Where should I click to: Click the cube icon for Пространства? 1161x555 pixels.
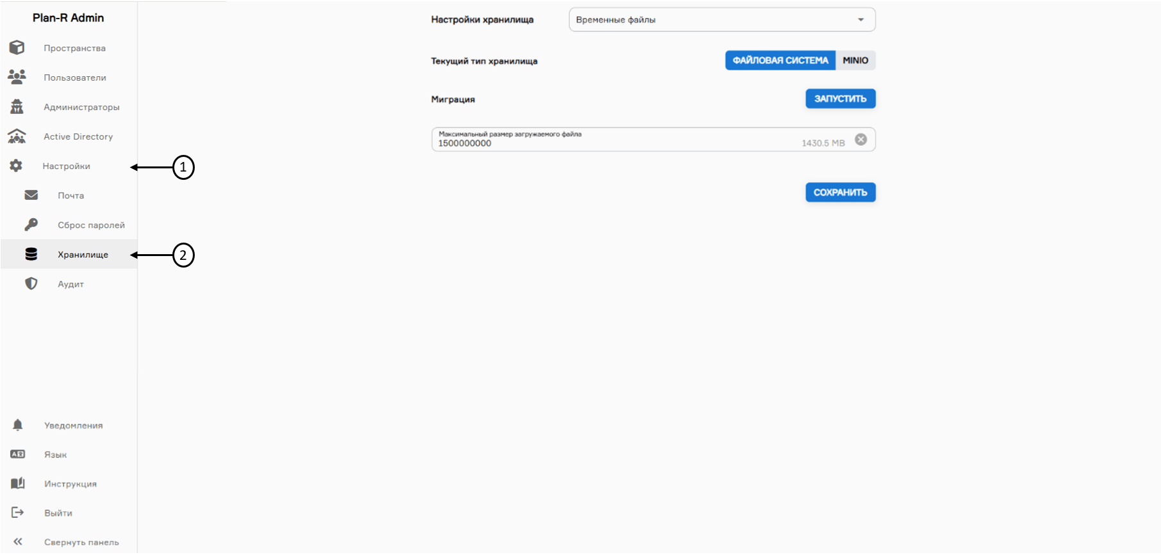17,48
